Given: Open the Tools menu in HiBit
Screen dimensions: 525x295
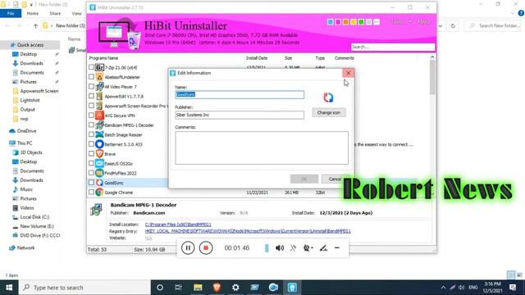Looking at the screenshot, I should [x=397, y=22].
